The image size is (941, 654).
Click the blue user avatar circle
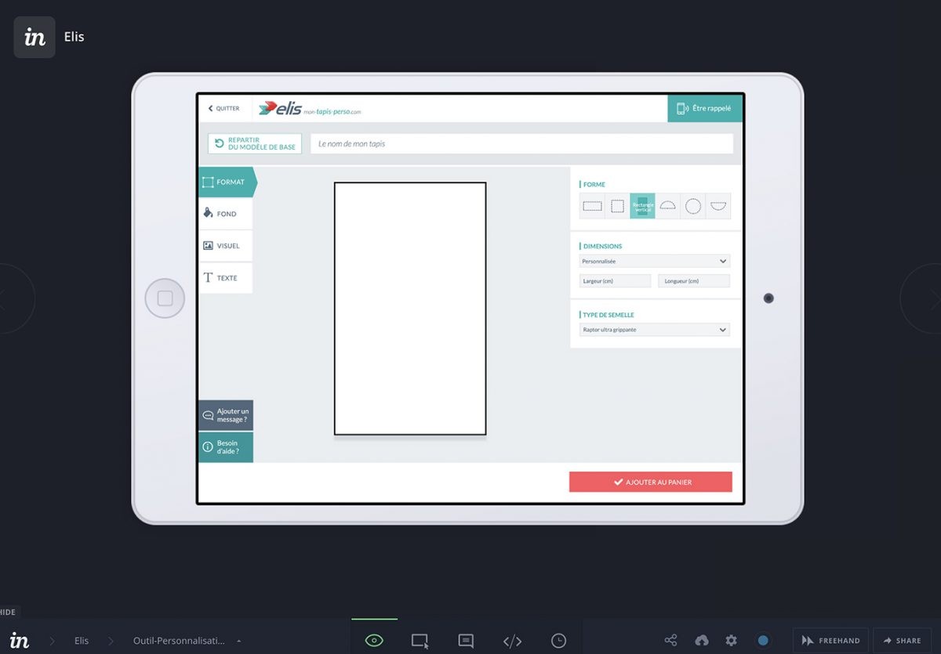(x=764, y=640)
